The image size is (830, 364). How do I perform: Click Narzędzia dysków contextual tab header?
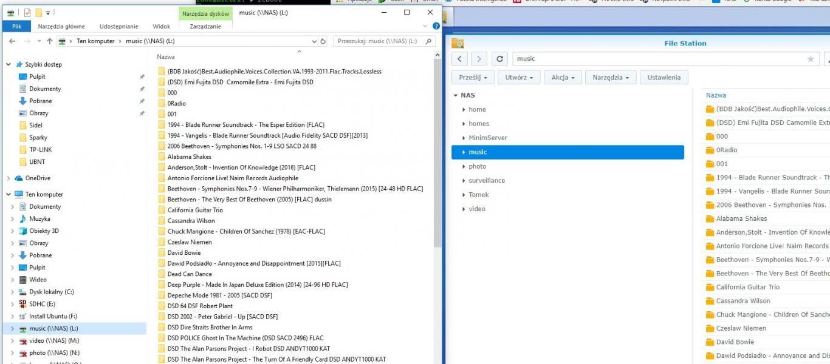click(205, 13)
